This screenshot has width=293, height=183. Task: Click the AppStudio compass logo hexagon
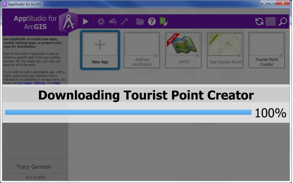click(x=68, y=22)
